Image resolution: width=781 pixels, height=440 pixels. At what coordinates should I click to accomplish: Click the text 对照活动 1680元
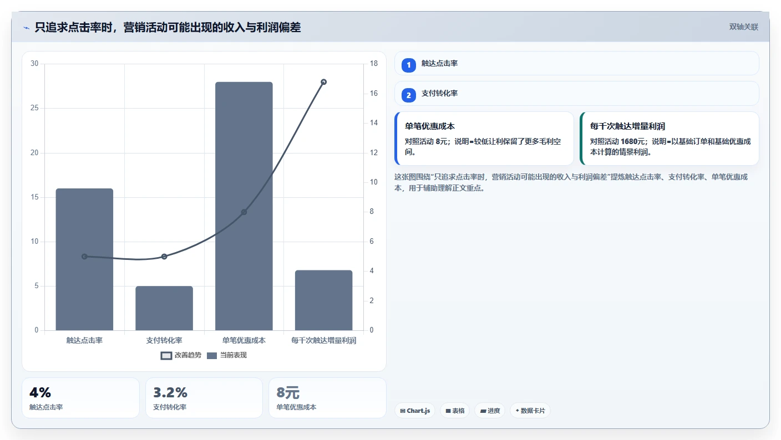pos(617,141)
